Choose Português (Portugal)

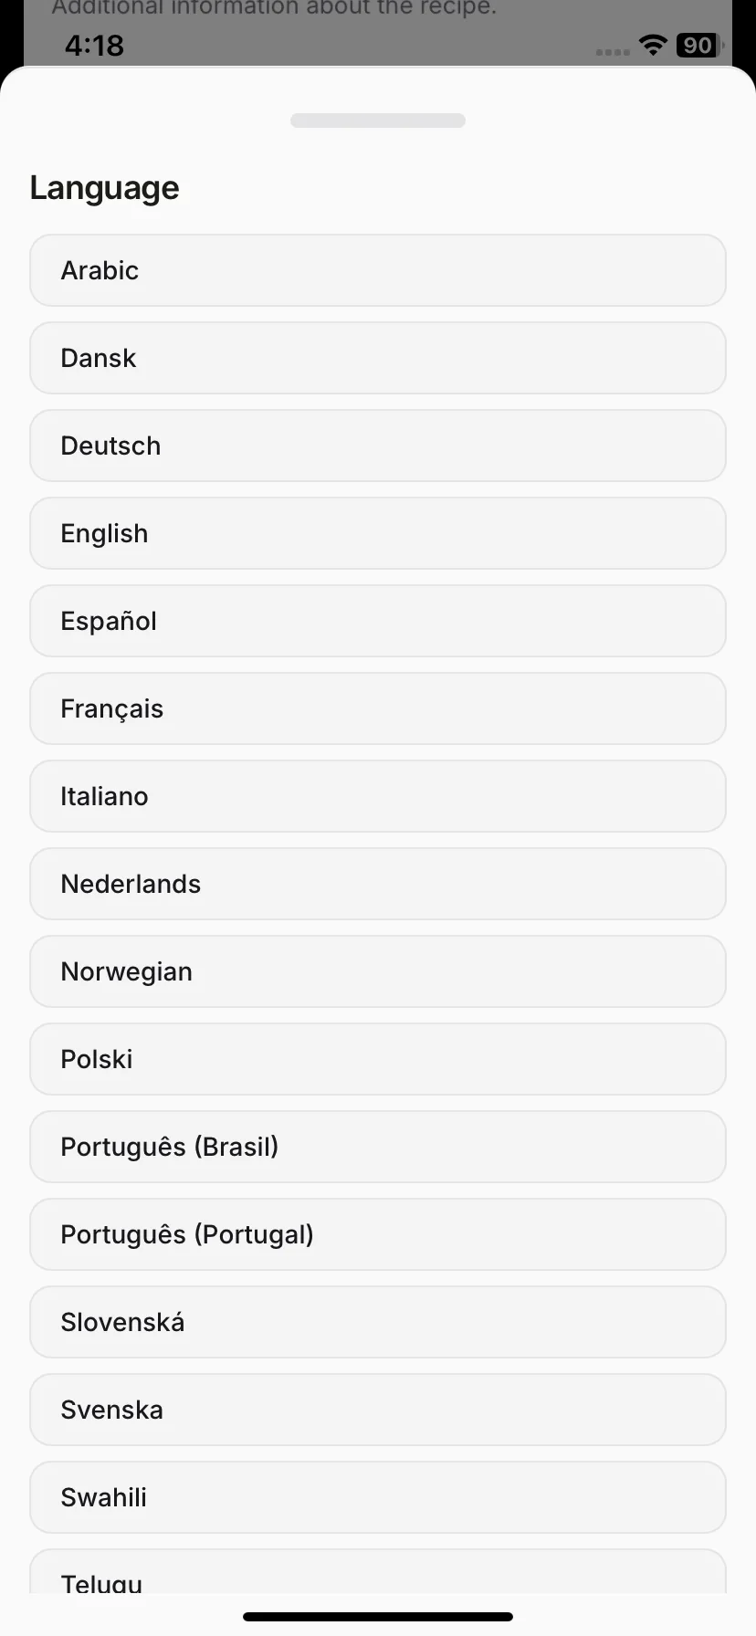(378, 1234)
